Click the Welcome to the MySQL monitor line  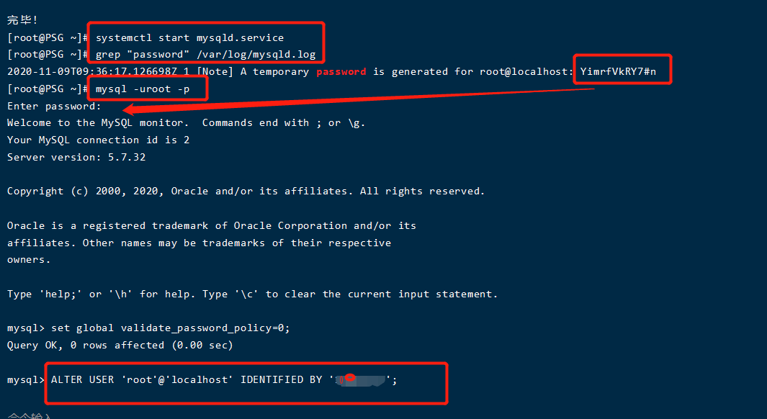tap(186, 122)
